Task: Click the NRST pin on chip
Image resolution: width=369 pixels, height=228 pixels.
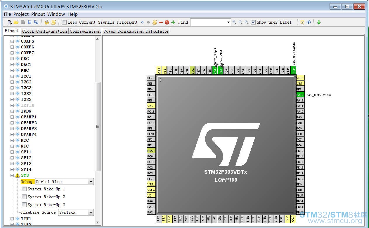Action: (x=151, y=151)
